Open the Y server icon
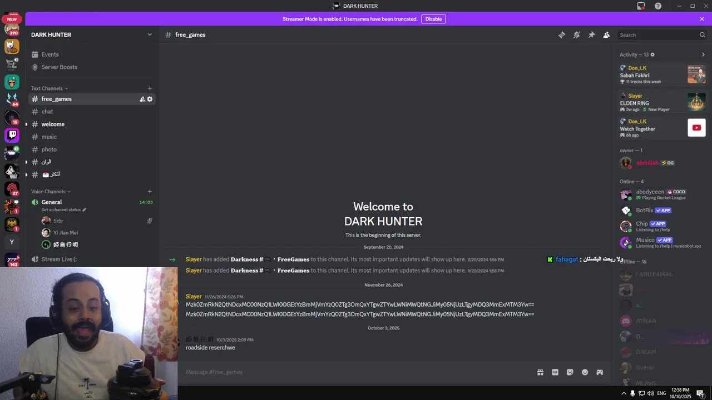 click(x=12, y=242)
